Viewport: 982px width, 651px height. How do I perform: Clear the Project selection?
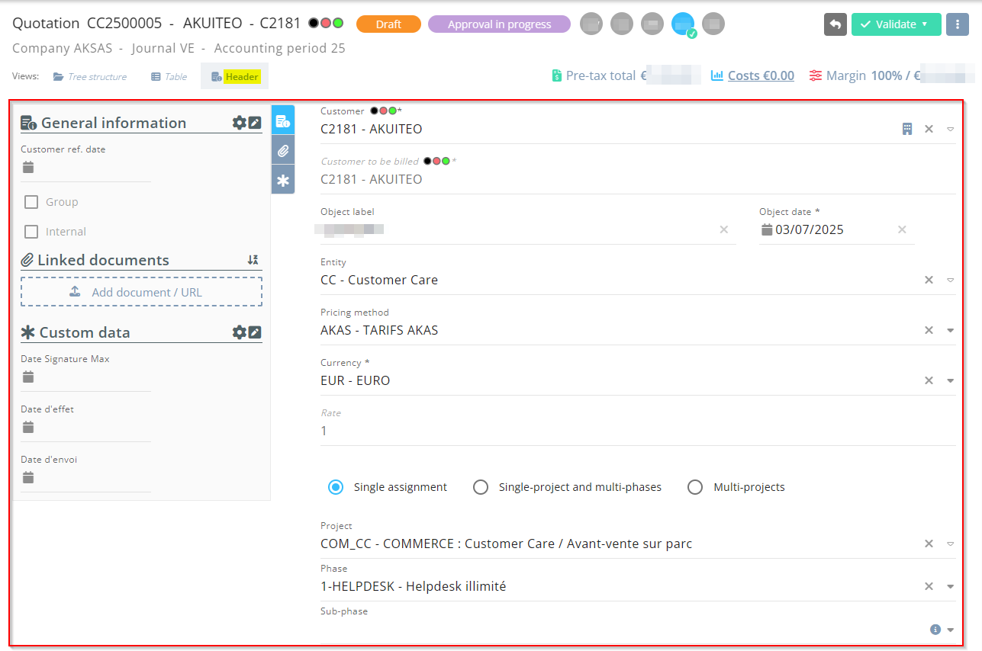pyautogui.click(x=929, y=544)
